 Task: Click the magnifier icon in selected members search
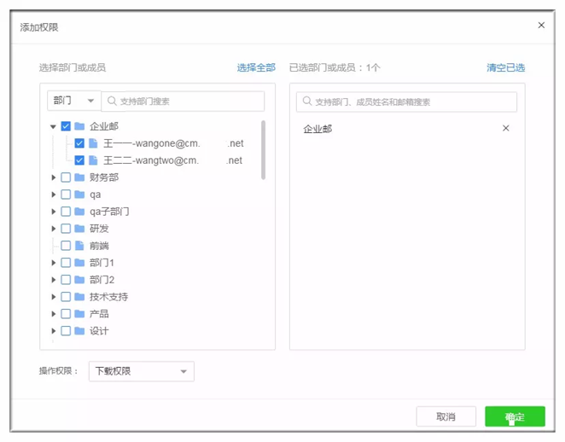point(306,102)
